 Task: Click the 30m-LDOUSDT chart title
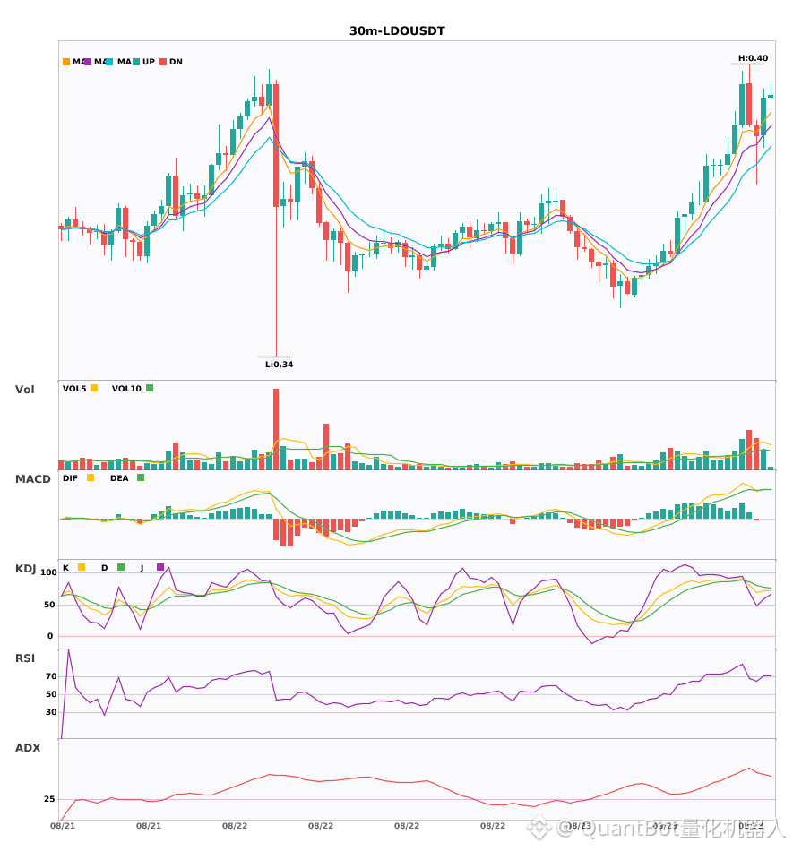pyautogui.click(x=397, y=31)
